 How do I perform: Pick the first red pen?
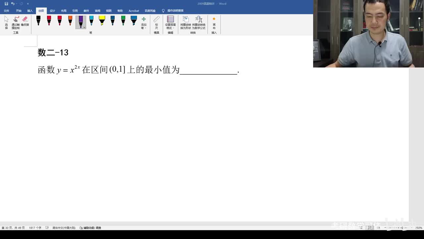(x=49, y=21)
